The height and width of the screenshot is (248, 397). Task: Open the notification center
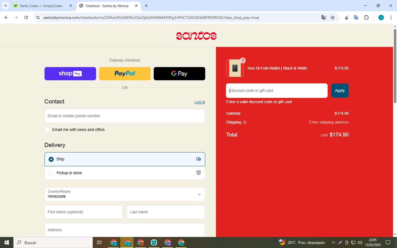pos(388,242)
